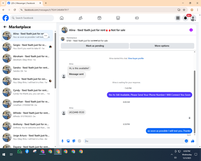Reload the page with refresh icon
This screenshot has height=161, width=201.
pos(15,10)
